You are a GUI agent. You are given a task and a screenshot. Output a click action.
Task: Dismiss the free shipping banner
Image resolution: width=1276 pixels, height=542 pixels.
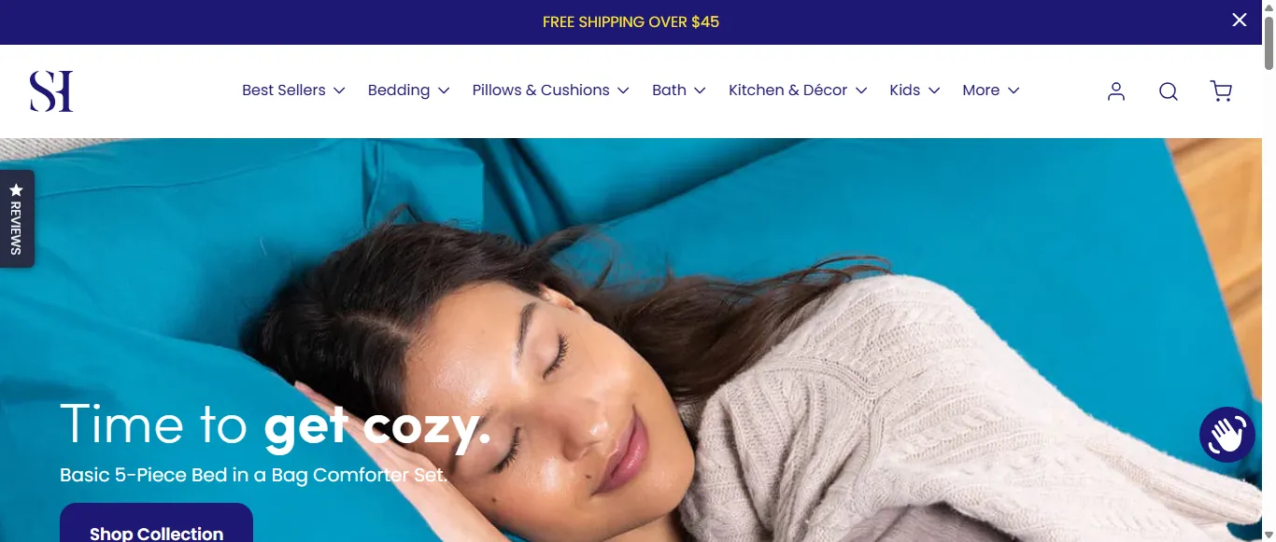1240,20
